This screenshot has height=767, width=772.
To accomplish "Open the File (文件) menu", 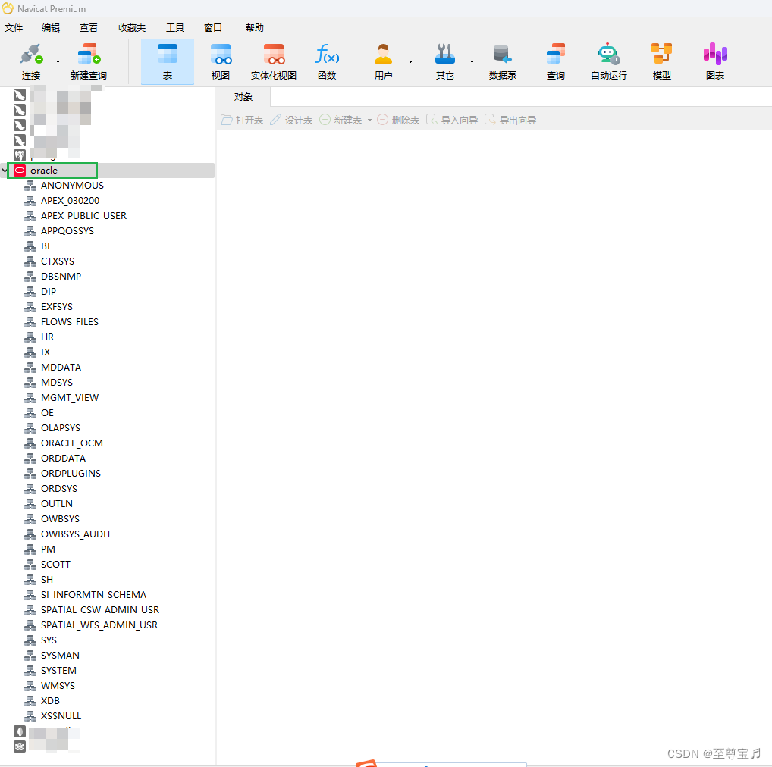I will [x=14, y=27].
